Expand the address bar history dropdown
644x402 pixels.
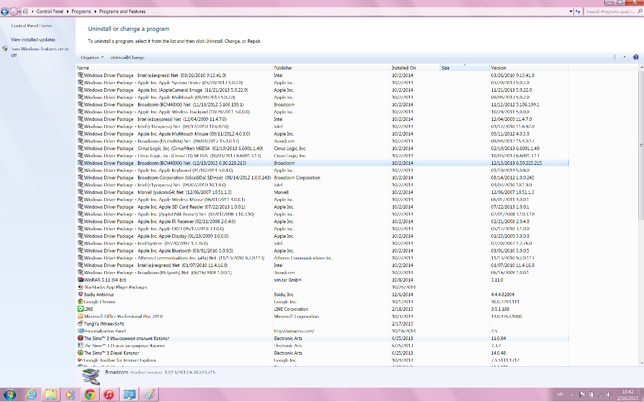click(x=571, y=11)
